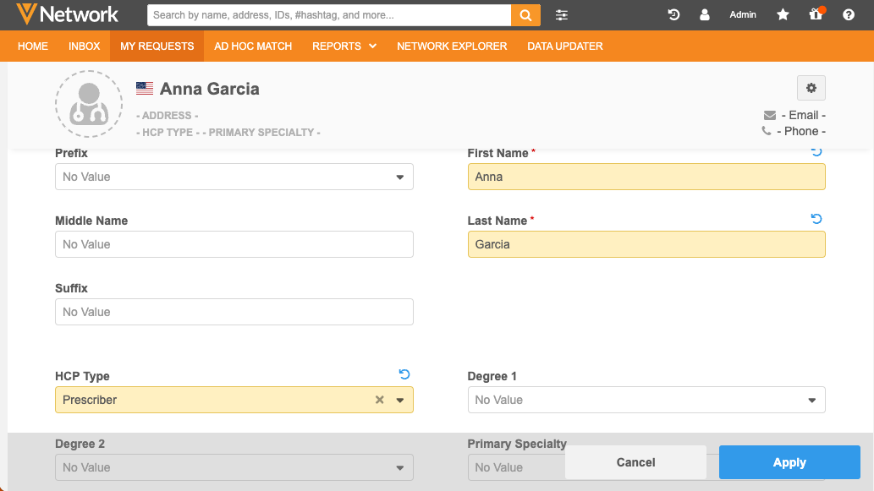Focus the global search box
This screenshot has width=874, height=491.
[328, 15]
